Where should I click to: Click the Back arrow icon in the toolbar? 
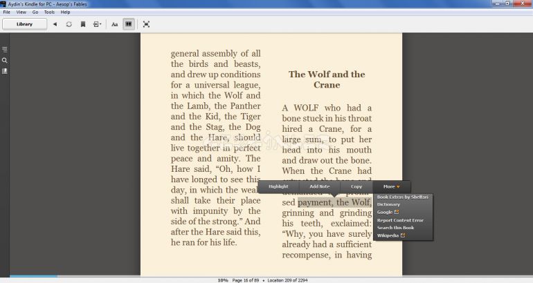pos(55,24)
